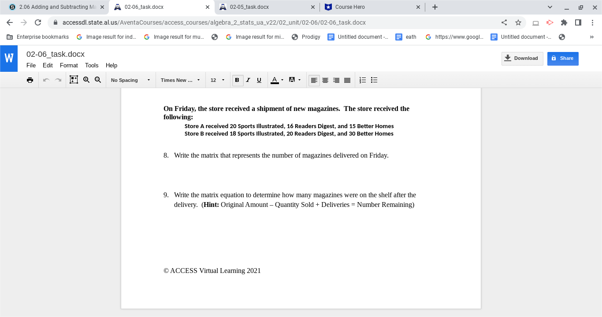Open a new browser tab
Image resolution: width=602 pixels, height=317 pixels.
click(435, 7)
